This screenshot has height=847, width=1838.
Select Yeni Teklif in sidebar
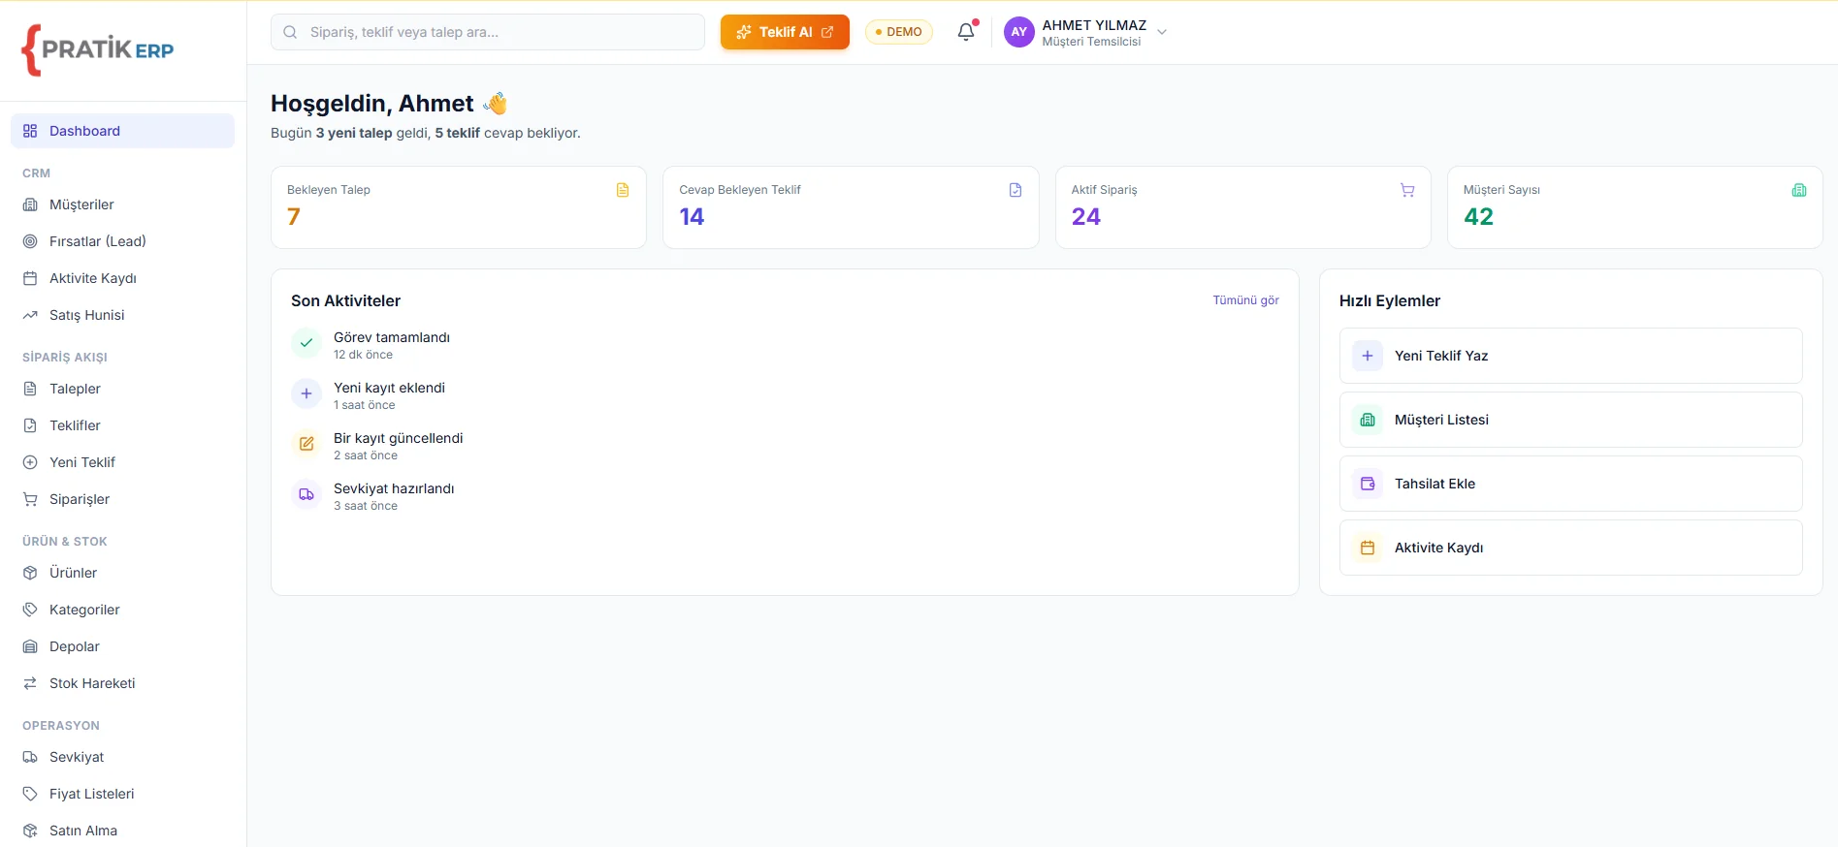pos(122,462)
